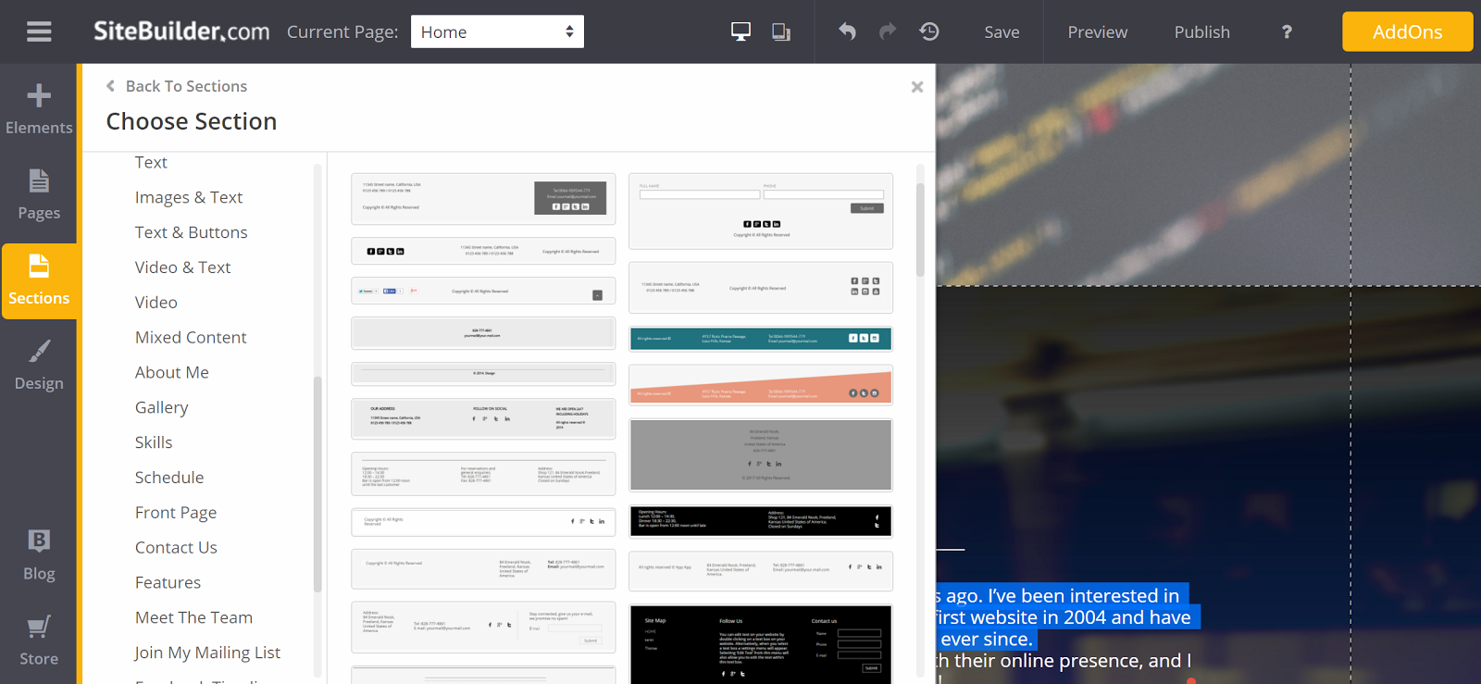Click the section templates scrollbar

click(x=920, y=230)
